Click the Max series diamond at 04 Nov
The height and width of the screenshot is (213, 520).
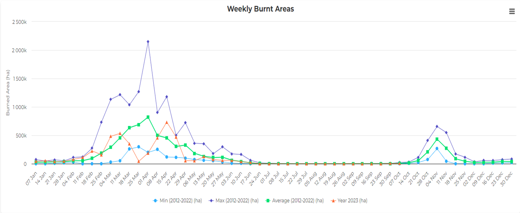tap(437, 126)
